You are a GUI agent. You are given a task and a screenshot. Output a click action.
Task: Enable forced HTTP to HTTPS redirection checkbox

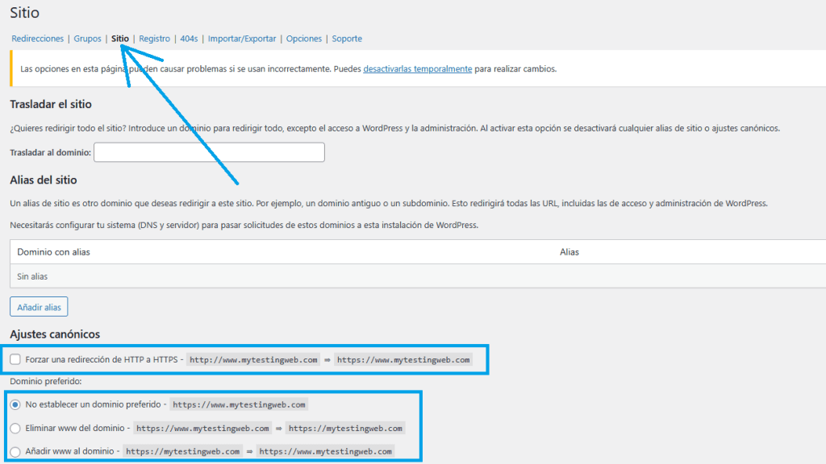(16, 359)
